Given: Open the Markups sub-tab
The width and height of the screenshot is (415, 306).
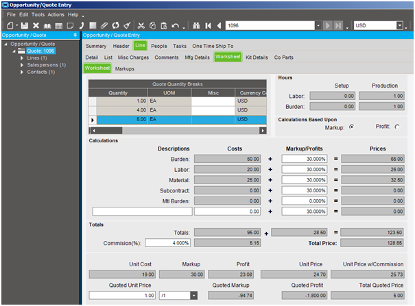Looking at the screenshot, I should [125, 68].
